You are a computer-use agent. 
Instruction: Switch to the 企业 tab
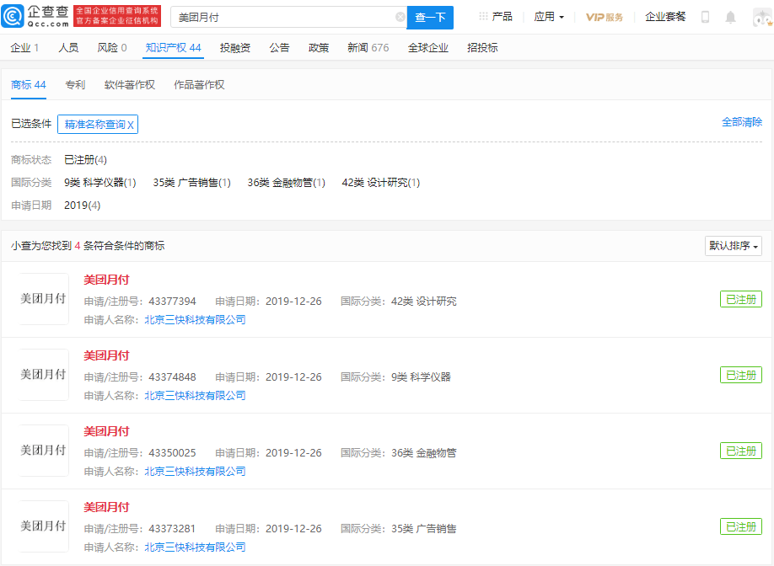[x=24, y=48]
